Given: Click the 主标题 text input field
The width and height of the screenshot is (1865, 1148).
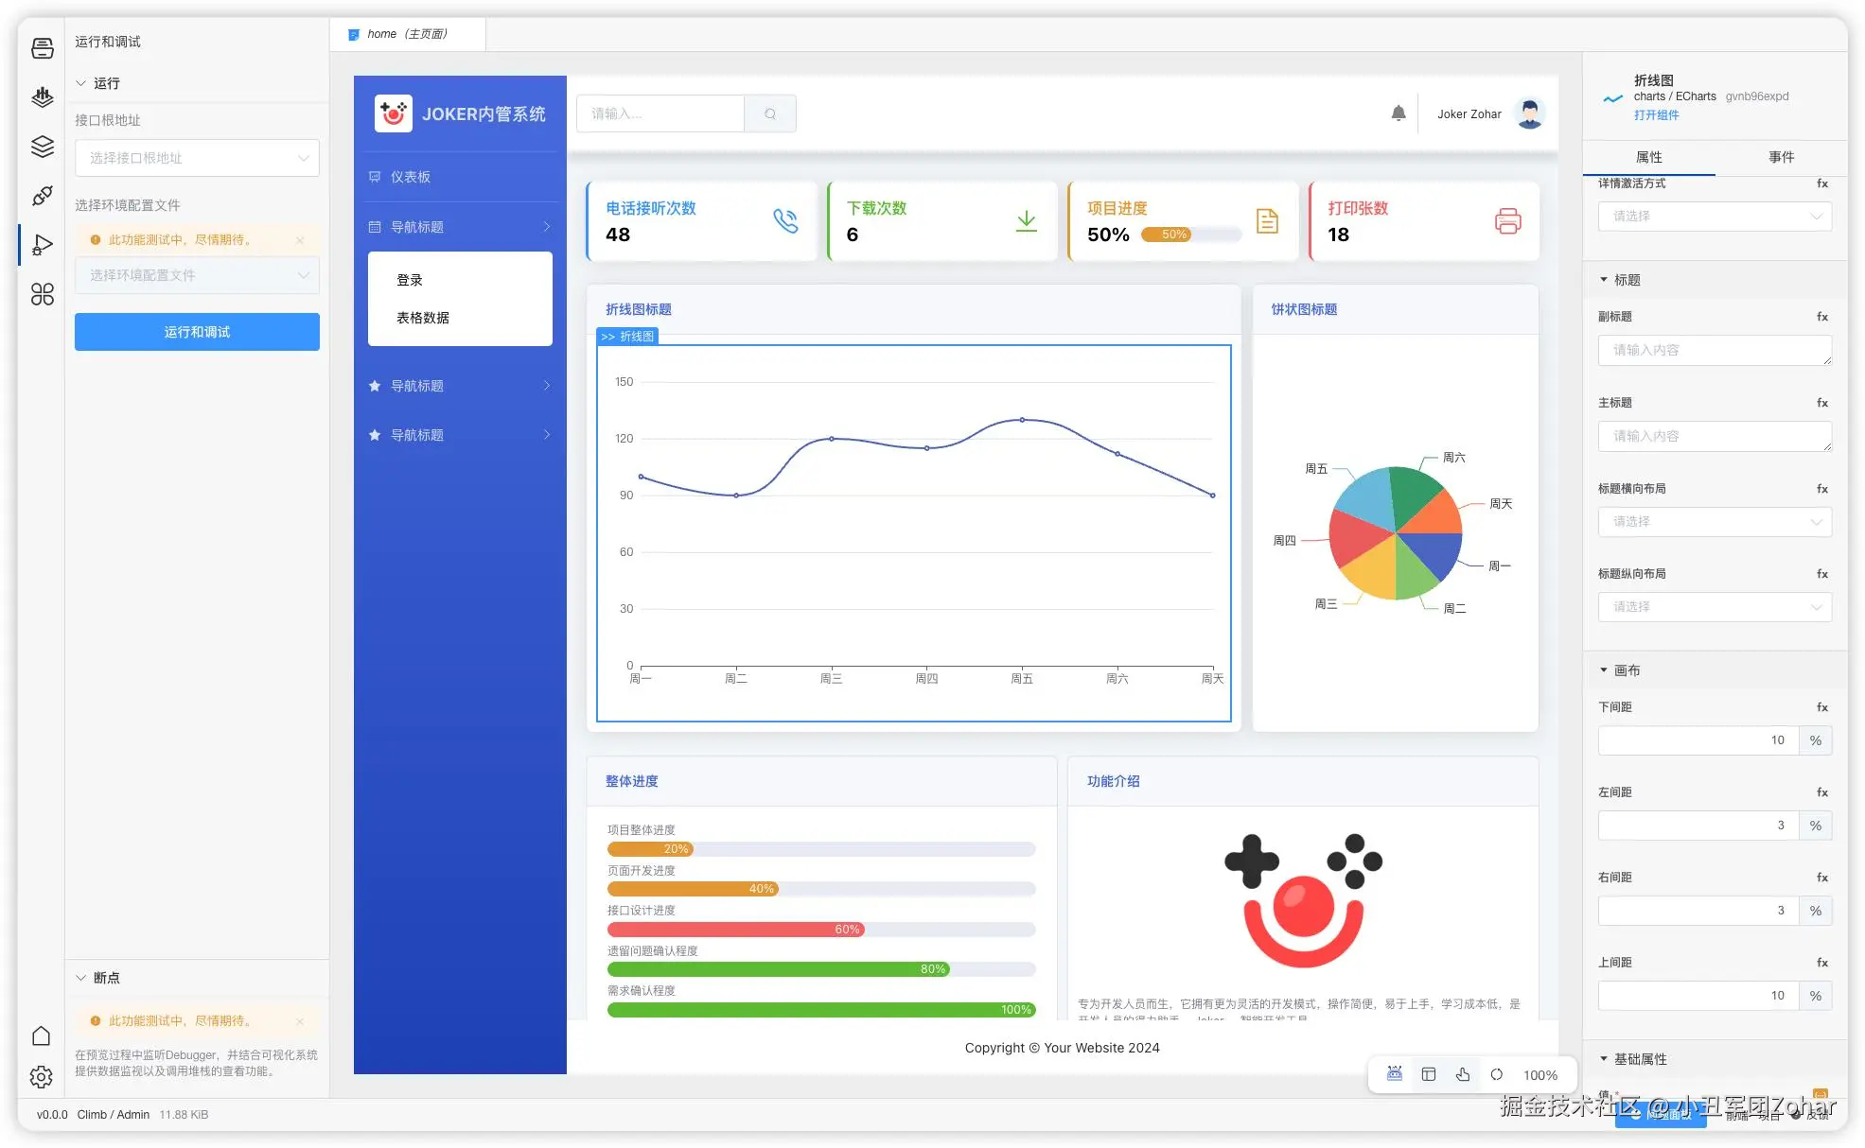Looking at the screenshot, I should [x=1714, y=436].
